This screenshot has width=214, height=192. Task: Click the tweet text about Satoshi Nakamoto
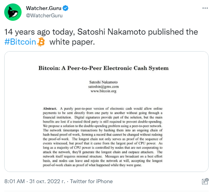(101, 37)
